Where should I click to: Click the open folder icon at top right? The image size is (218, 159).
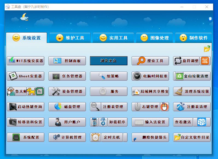click(207, 49)
